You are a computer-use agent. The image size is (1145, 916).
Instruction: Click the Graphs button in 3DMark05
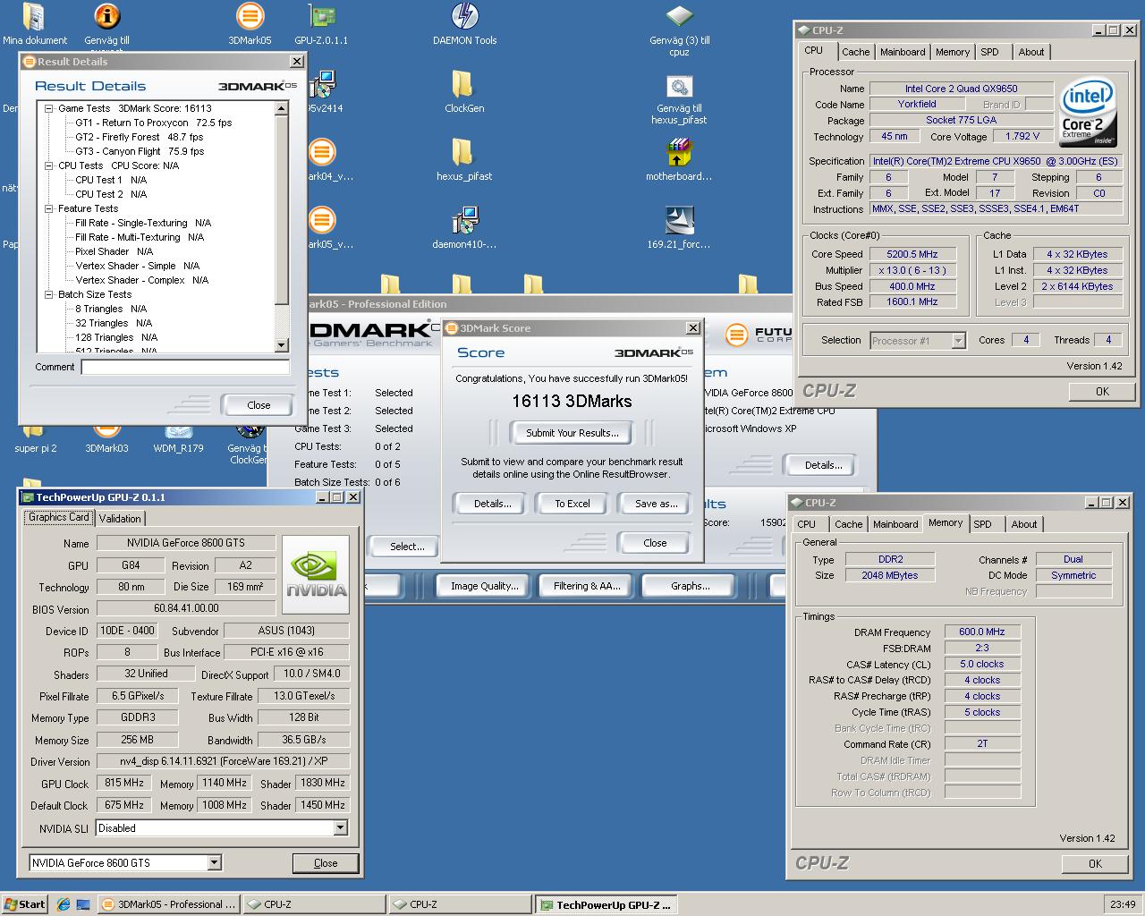point(690,586)
